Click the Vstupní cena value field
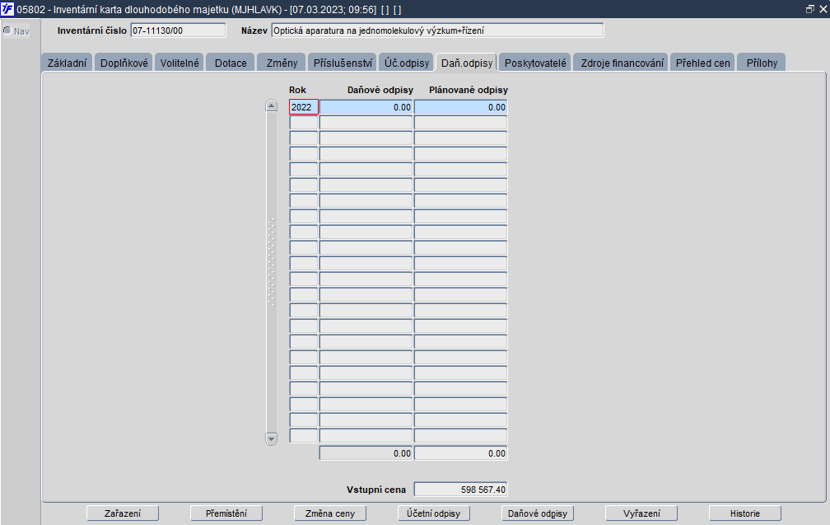Screen dimensions: 830x525 pyautogui.click(x=460, y=490)
